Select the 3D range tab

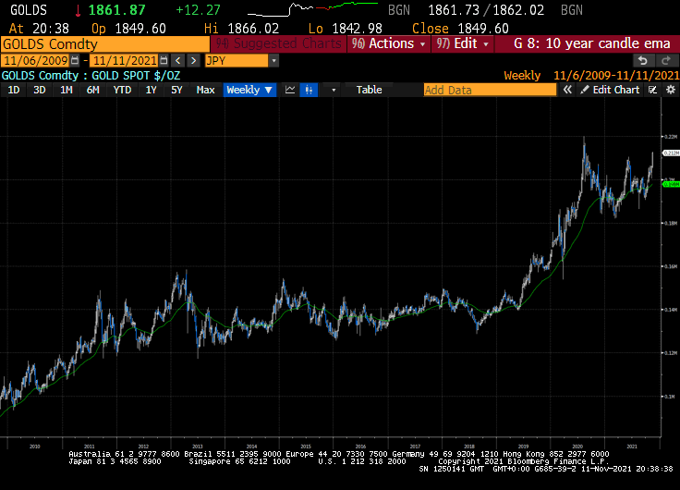click(40, 90)
